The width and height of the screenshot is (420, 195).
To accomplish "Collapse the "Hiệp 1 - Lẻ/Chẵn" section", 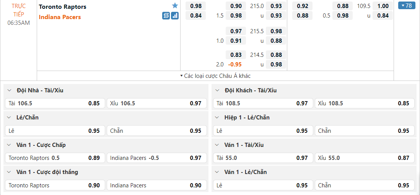I will coord(218,118).
